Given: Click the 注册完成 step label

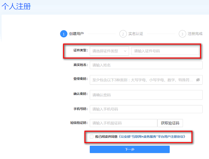Looking at the screenshot, I should point(195,34).
